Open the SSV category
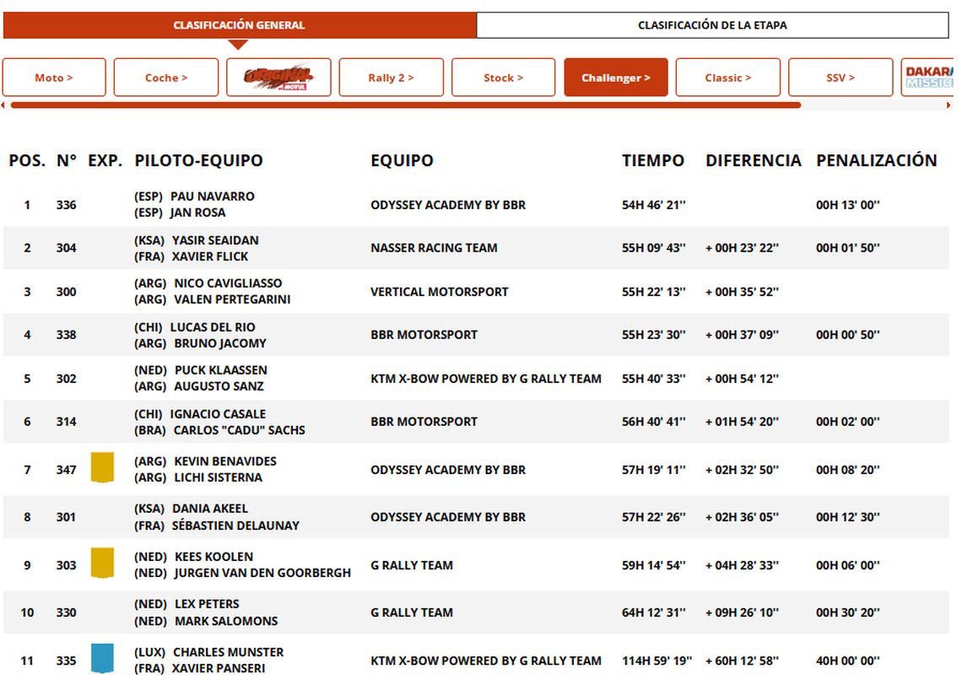Image resolution: width=962 pixels, height=680 pixels. (x=840, y=78)
